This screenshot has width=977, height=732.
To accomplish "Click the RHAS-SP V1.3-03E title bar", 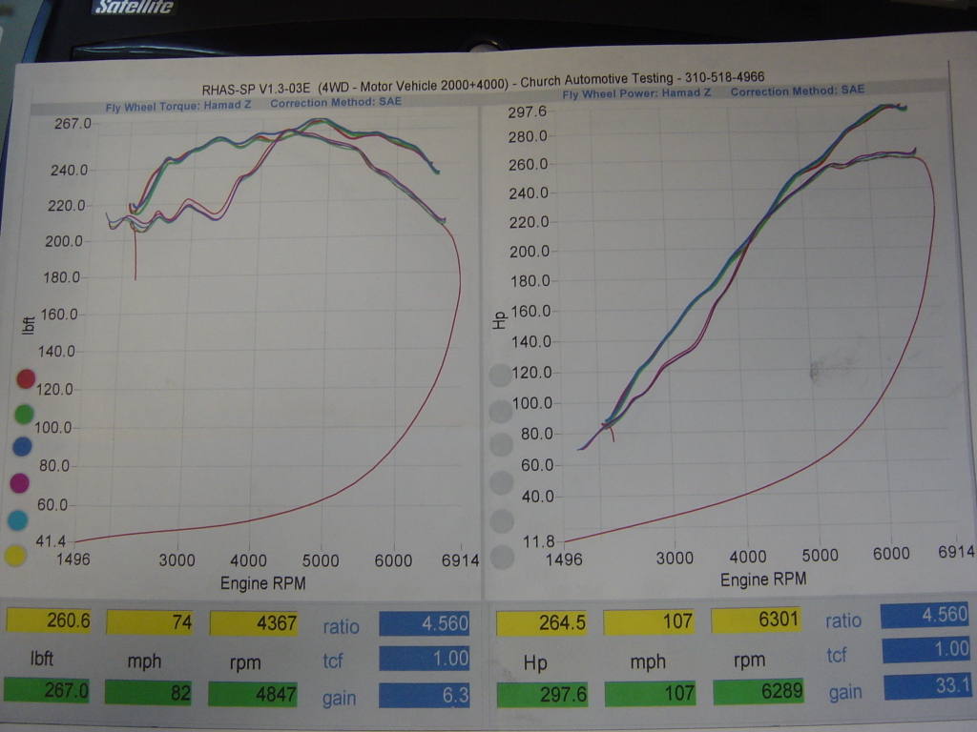I will 482,78.
